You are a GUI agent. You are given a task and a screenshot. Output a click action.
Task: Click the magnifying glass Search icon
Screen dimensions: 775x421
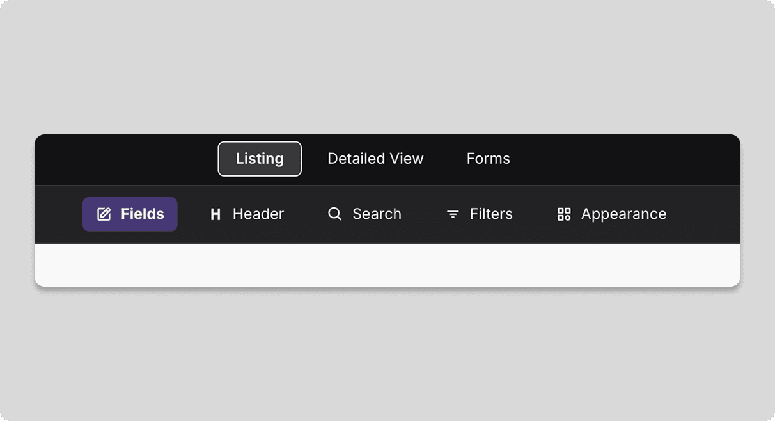click(334, 214)
